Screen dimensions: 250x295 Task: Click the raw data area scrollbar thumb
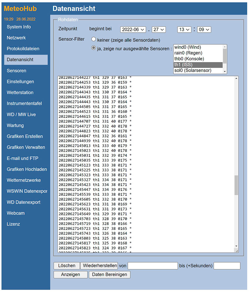coord(236,185)
